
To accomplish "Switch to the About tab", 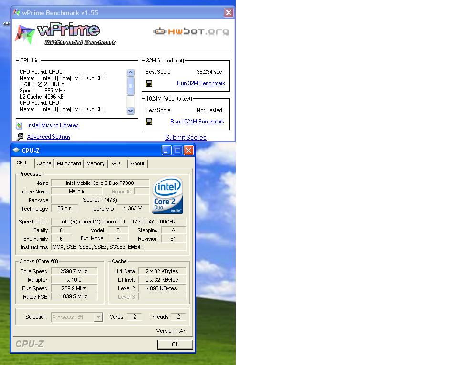I will (x=137, y=164).
